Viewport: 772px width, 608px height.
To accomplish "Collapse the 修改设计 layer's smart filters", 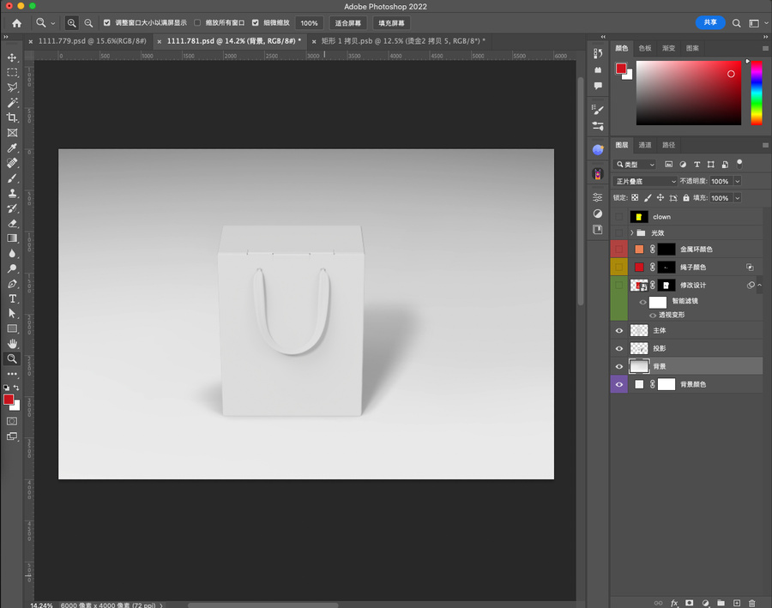I will tap(760, 285).
